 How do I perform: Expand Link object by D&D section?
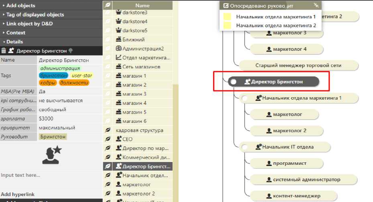point(51,24)
